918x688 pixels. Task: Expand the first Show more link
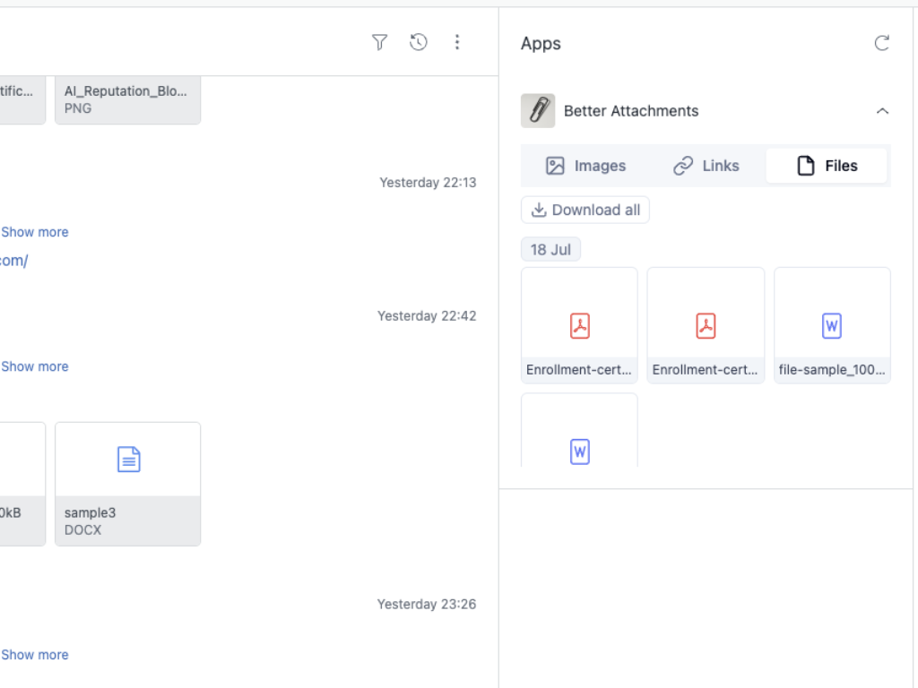tap(34, 231)
